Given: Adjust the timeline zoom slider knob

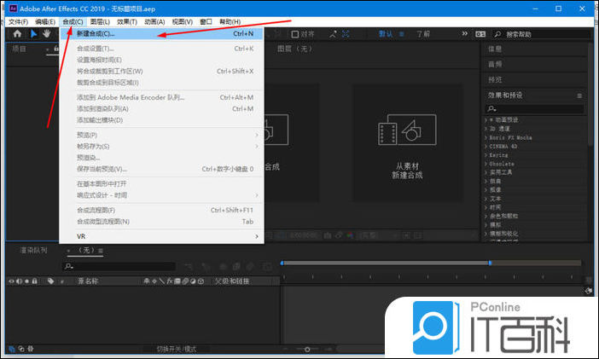Looking at the screenshot, I should click(307, 349).
